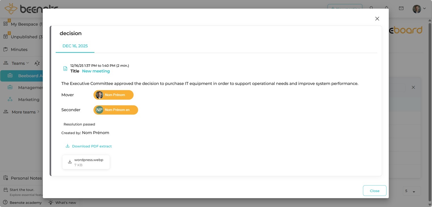Select the Beeboard team icon
Screen dimensions: 432x207
tap(11, 76)
